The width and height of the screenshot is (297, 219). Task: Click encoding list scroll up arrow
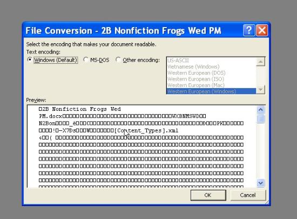point(260,62)
